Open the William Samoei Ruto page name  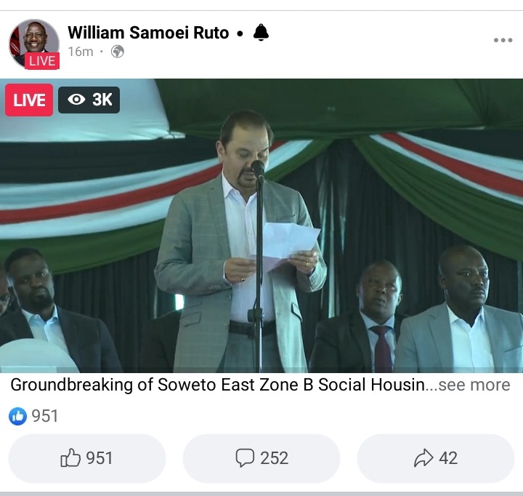click(x=148, y=33)
